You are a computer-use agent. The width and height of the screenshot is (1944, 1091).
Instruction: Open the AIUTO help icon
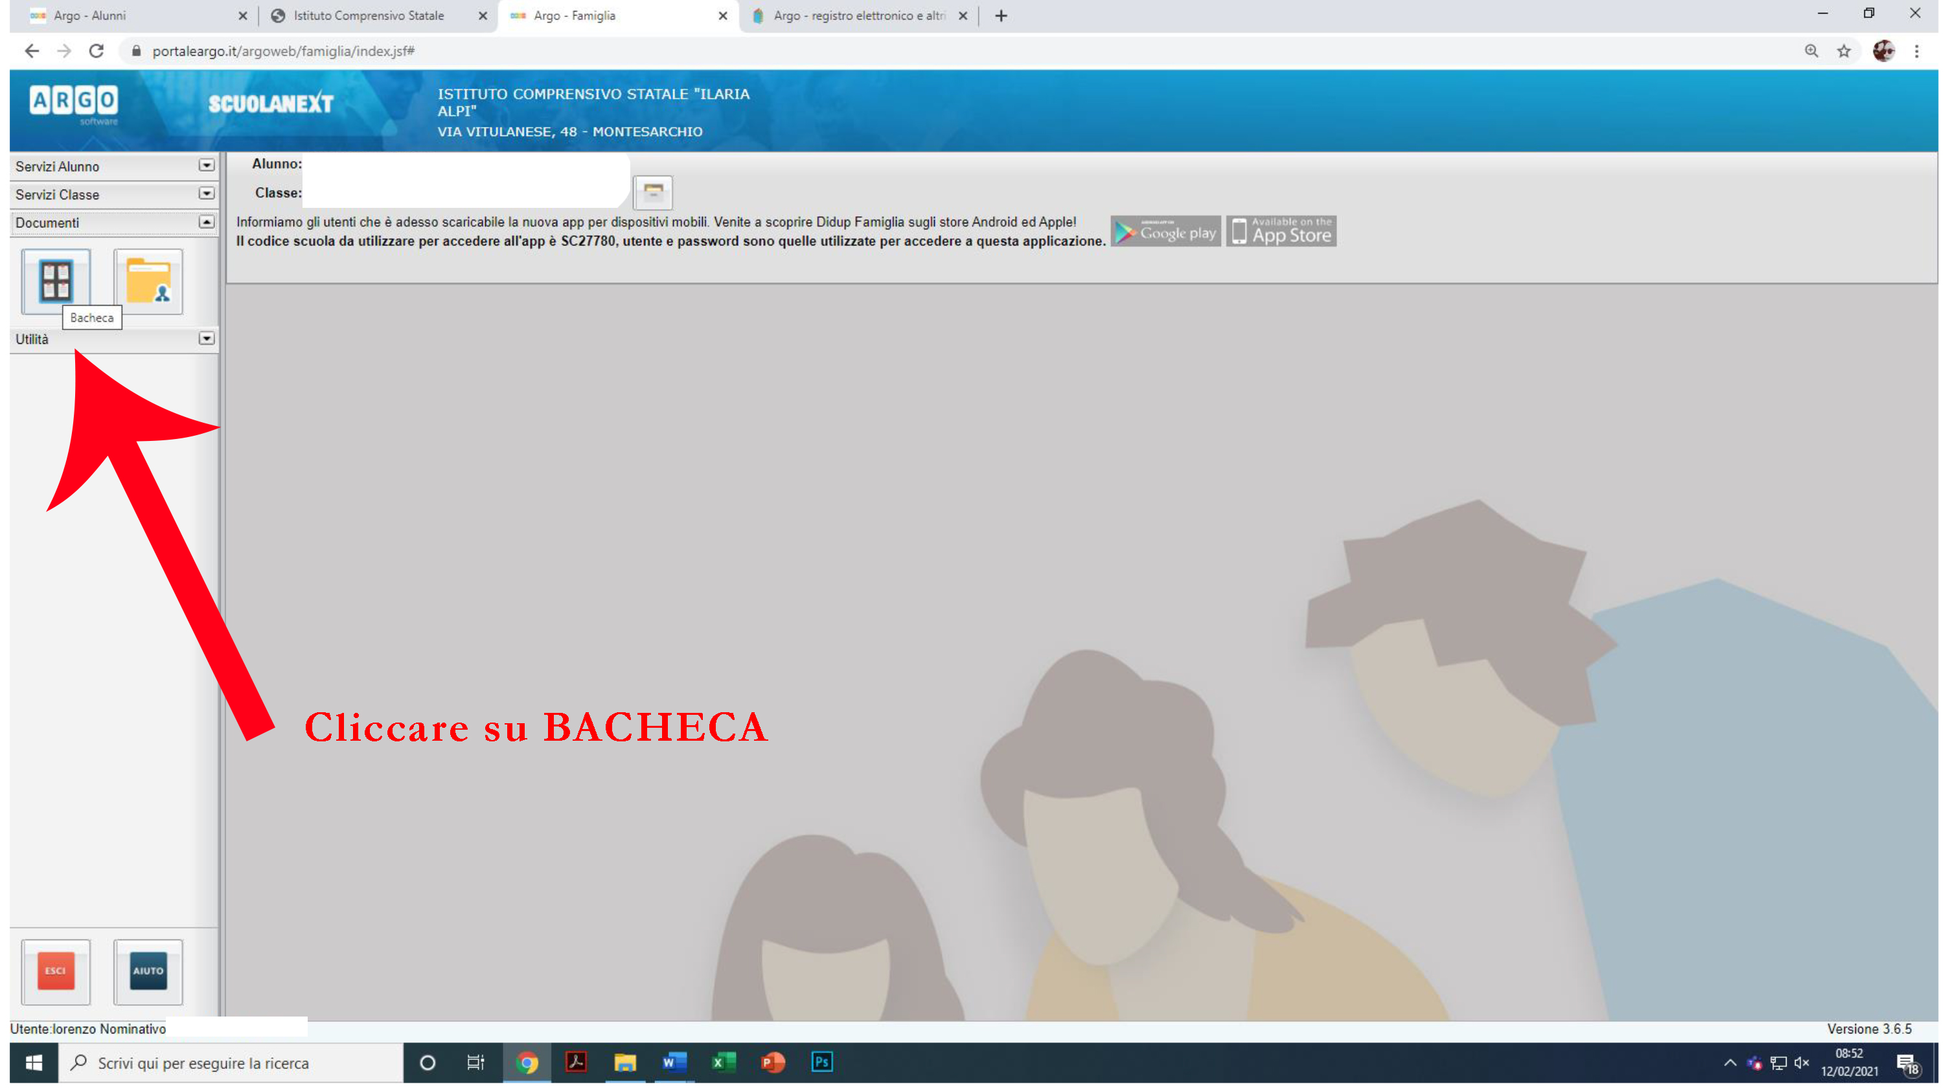click(x=148, y=971)
